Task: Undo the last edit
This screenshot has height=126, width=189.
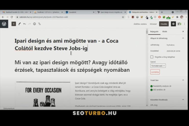Action: [25, 24]
